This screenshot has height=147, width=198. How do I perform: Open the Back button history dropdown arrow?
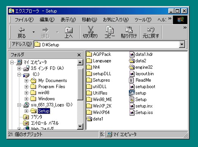[33, 32]
